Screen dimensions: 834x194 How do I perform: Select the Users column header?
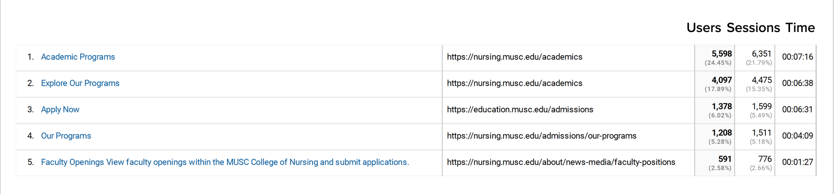pyautogui.click(x=704, y=28)
